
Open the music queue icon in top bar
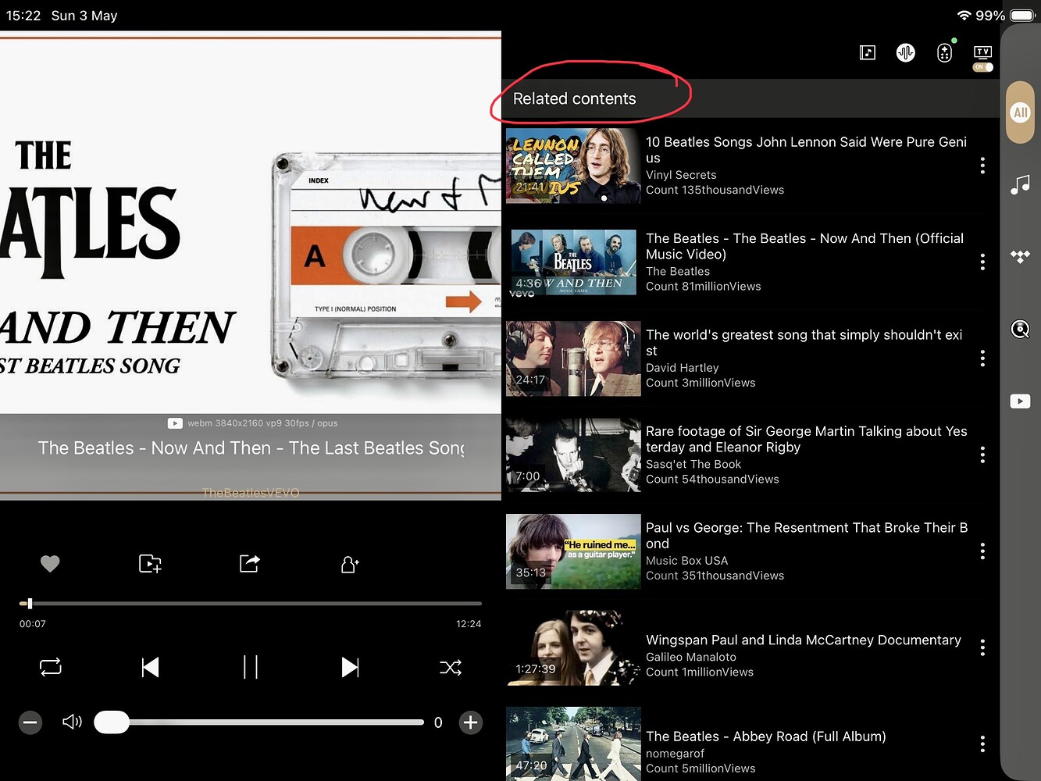(867, 52)
